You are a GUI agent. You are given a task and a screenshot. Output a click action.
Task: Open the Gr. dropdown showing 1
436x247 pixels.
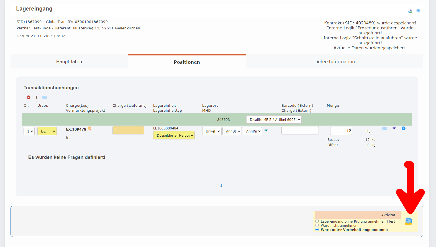(29, 131)
